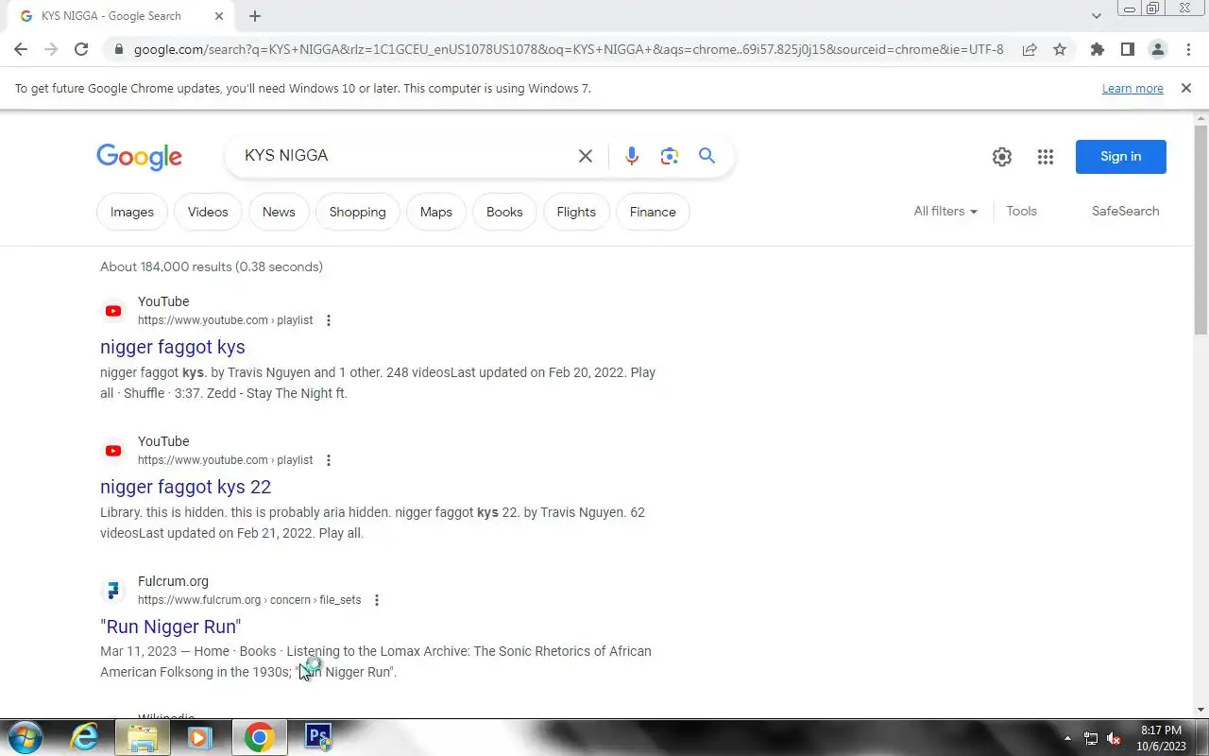
Task: Show hidden system tray icons
Action: point(1068,738)
